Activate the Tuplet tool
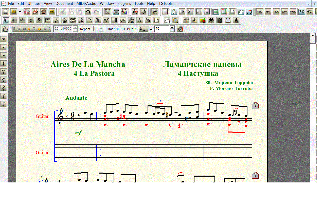Screen dimensions: 323x206 coord(81,20)
